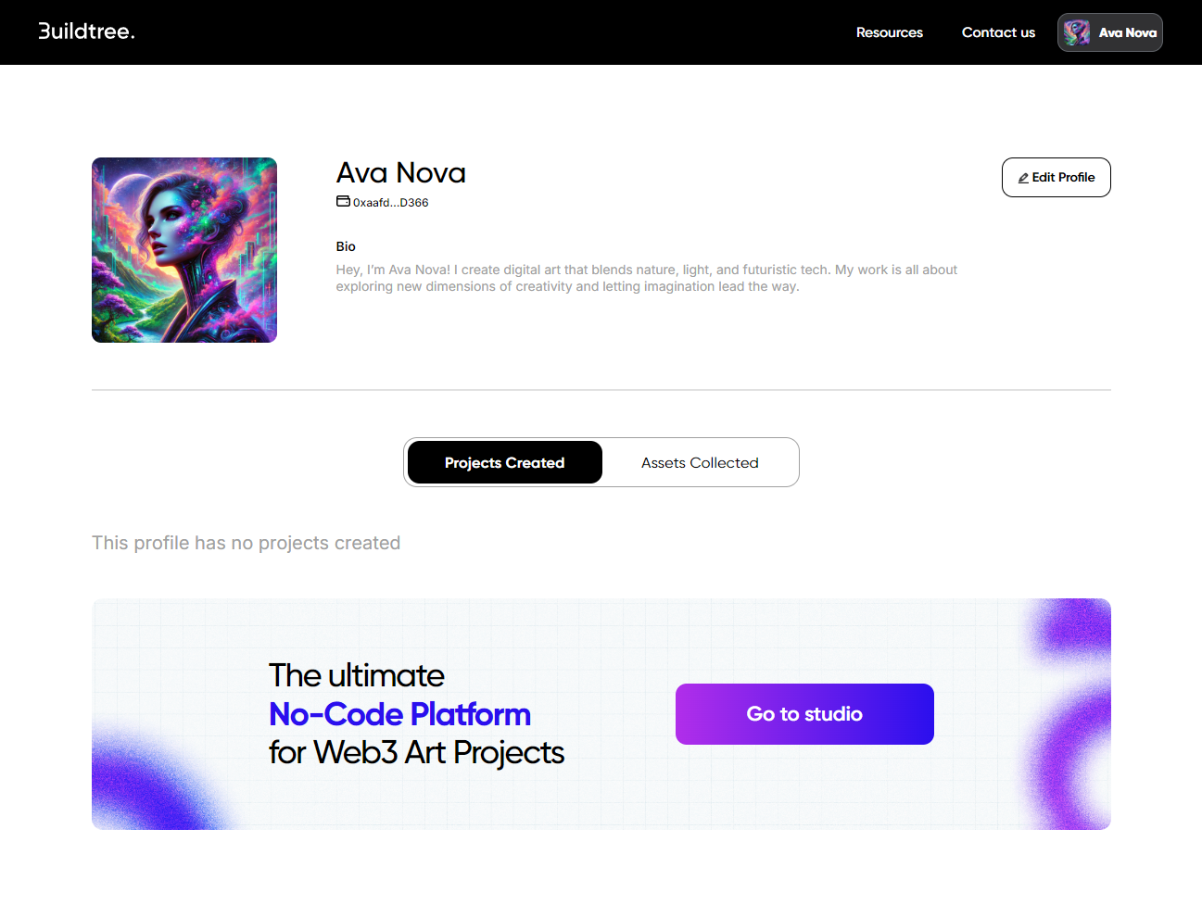Click the wallet address 0xaafd...D366
This screenshot has height=917, width=1202.
[x=390, y=203]
